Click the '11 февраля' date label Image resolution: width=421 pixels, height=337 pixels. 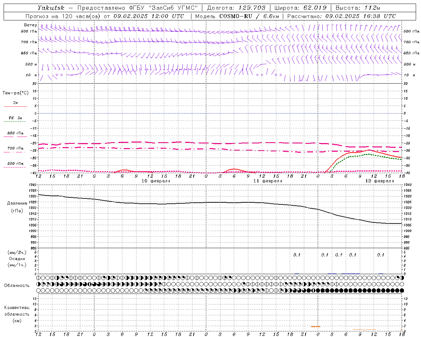[x=267, y=181]
